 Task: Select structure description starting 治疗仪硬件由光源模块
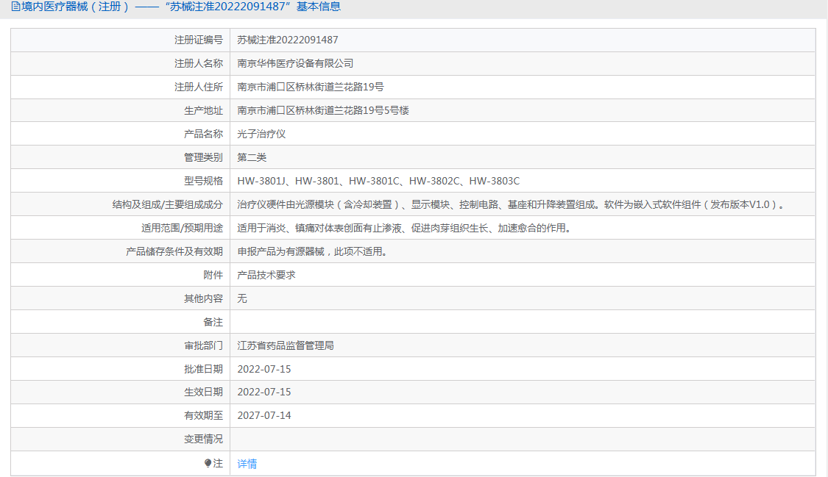[512, 204]
